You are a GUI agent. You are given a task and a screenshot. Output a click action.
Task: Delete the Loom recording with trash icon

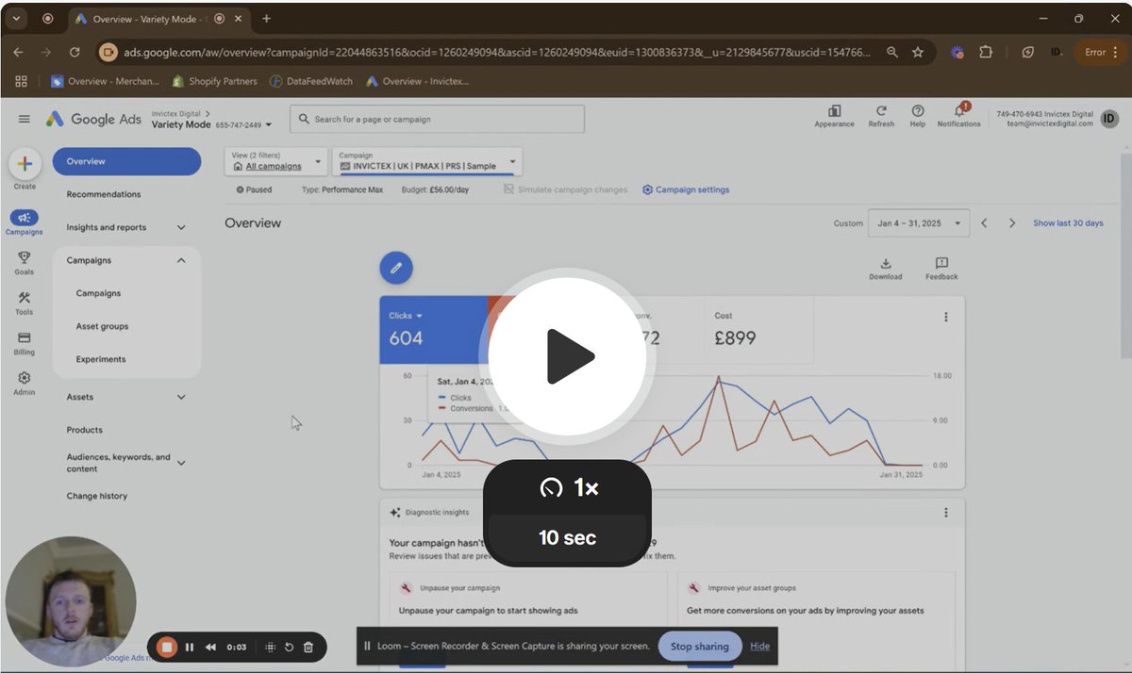click(308, 648)
